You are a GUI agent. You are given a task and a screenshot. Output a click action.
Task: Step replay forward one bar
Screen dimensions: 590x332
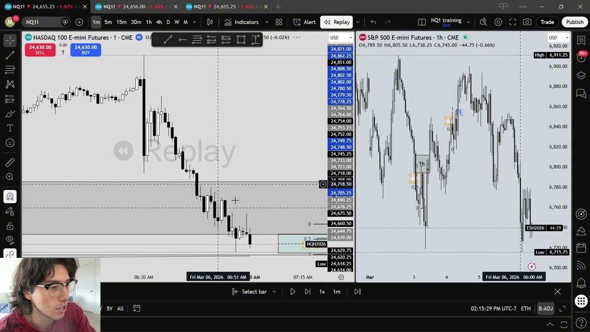click(307, 291)
